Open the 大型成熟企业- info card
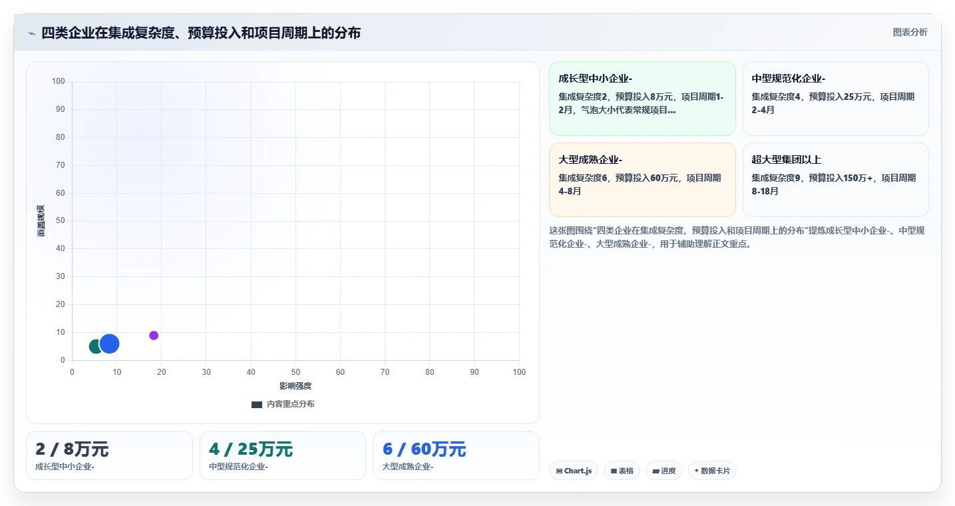 click(642, 180)
